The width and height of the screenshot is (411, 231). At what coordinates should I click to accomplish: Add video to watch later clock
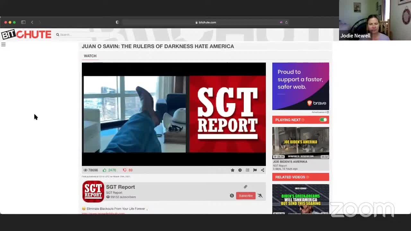[240, 170]
